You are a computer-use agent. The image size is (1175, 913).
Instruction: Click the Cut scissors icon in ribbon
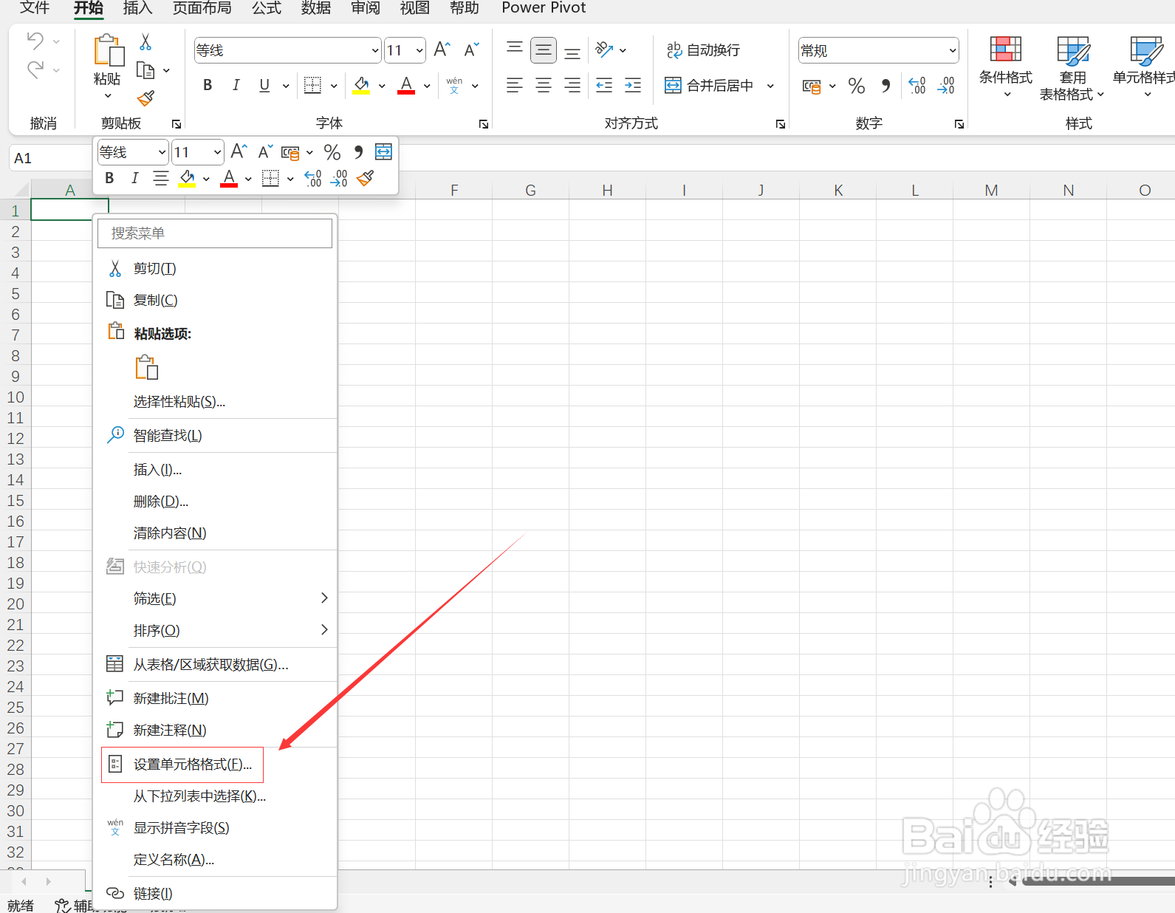coord(145,42)
